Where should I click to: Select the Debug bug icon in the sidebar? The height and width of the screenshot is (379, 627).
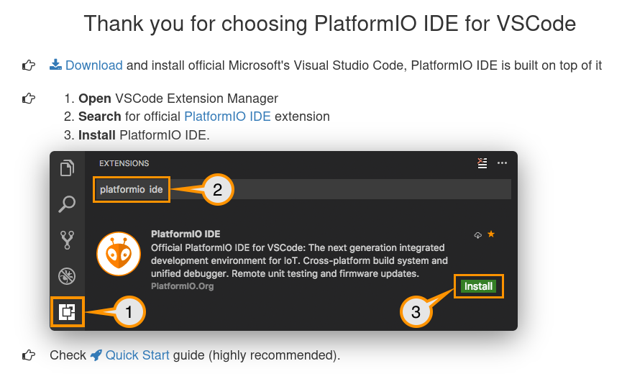(x=67, y=276)
